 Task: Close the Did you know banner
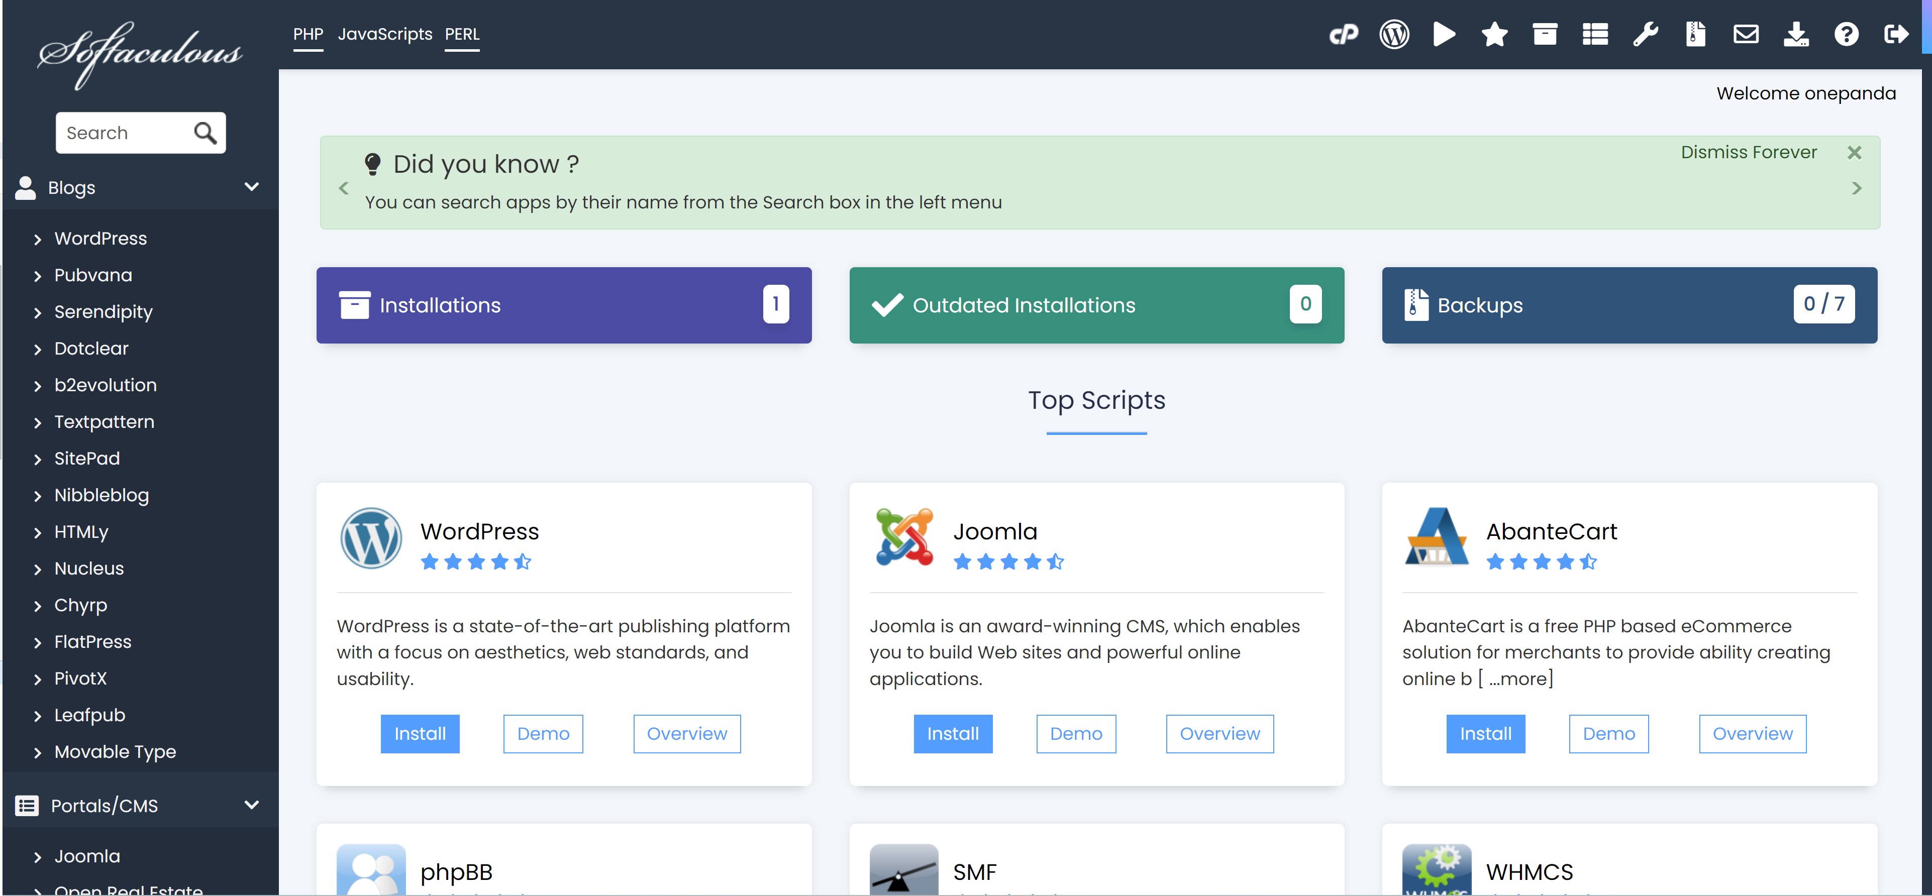coord(1854,153)
